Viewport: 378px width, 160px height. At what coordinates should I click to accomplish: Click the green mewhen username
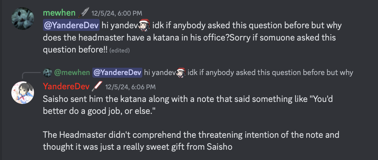(x=59, y=13)
